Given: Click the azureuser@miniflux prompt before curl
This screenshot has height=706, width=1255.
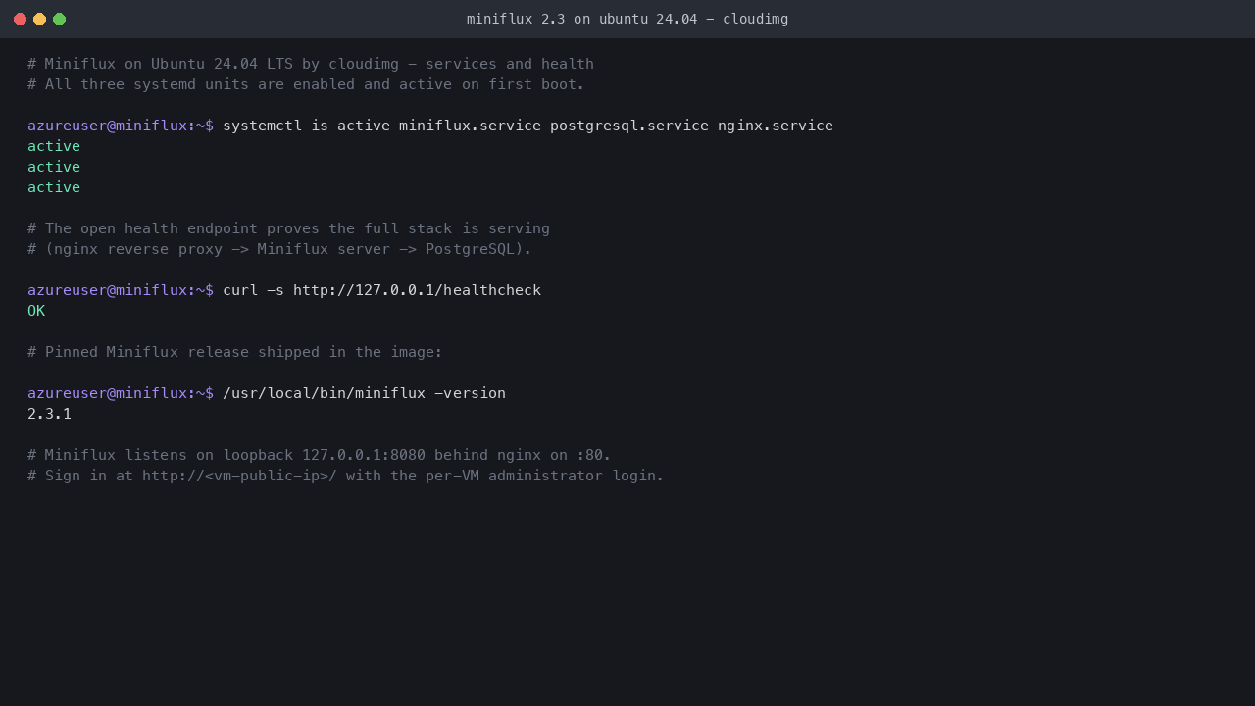Looking at the screenshot, I should (x=121, y=290).
